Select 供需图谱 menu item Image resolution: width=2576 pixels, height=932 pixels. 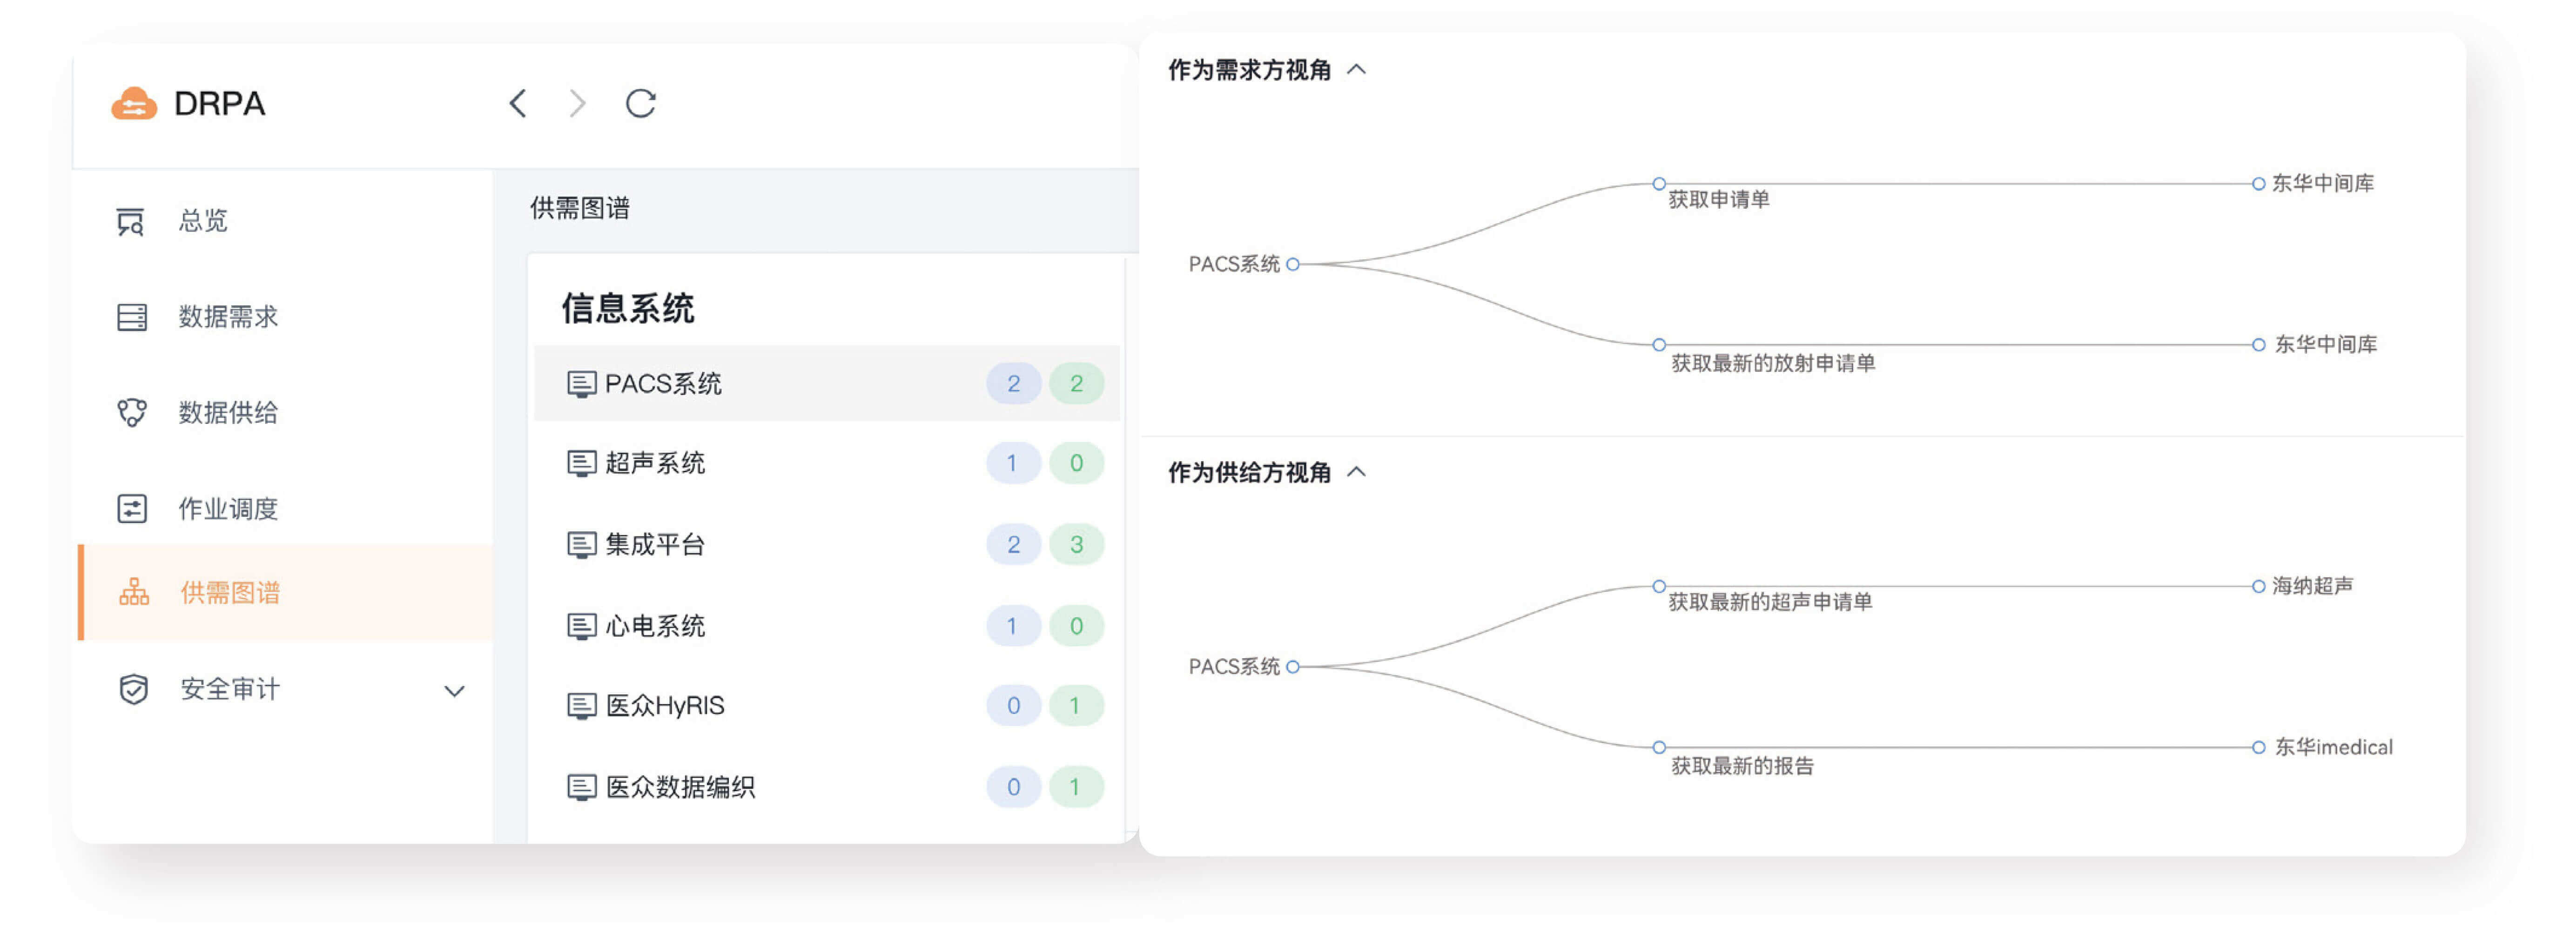(285, 592)
